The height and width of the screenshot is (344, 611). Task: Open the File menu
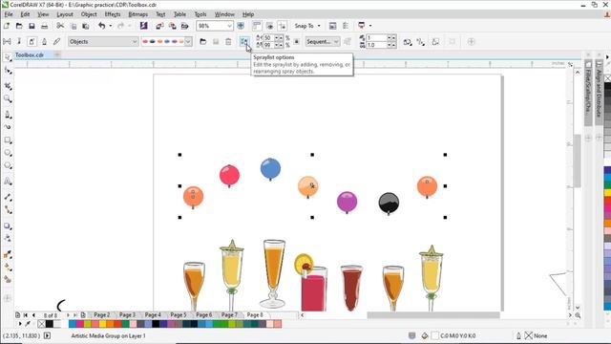coord(9,14)
